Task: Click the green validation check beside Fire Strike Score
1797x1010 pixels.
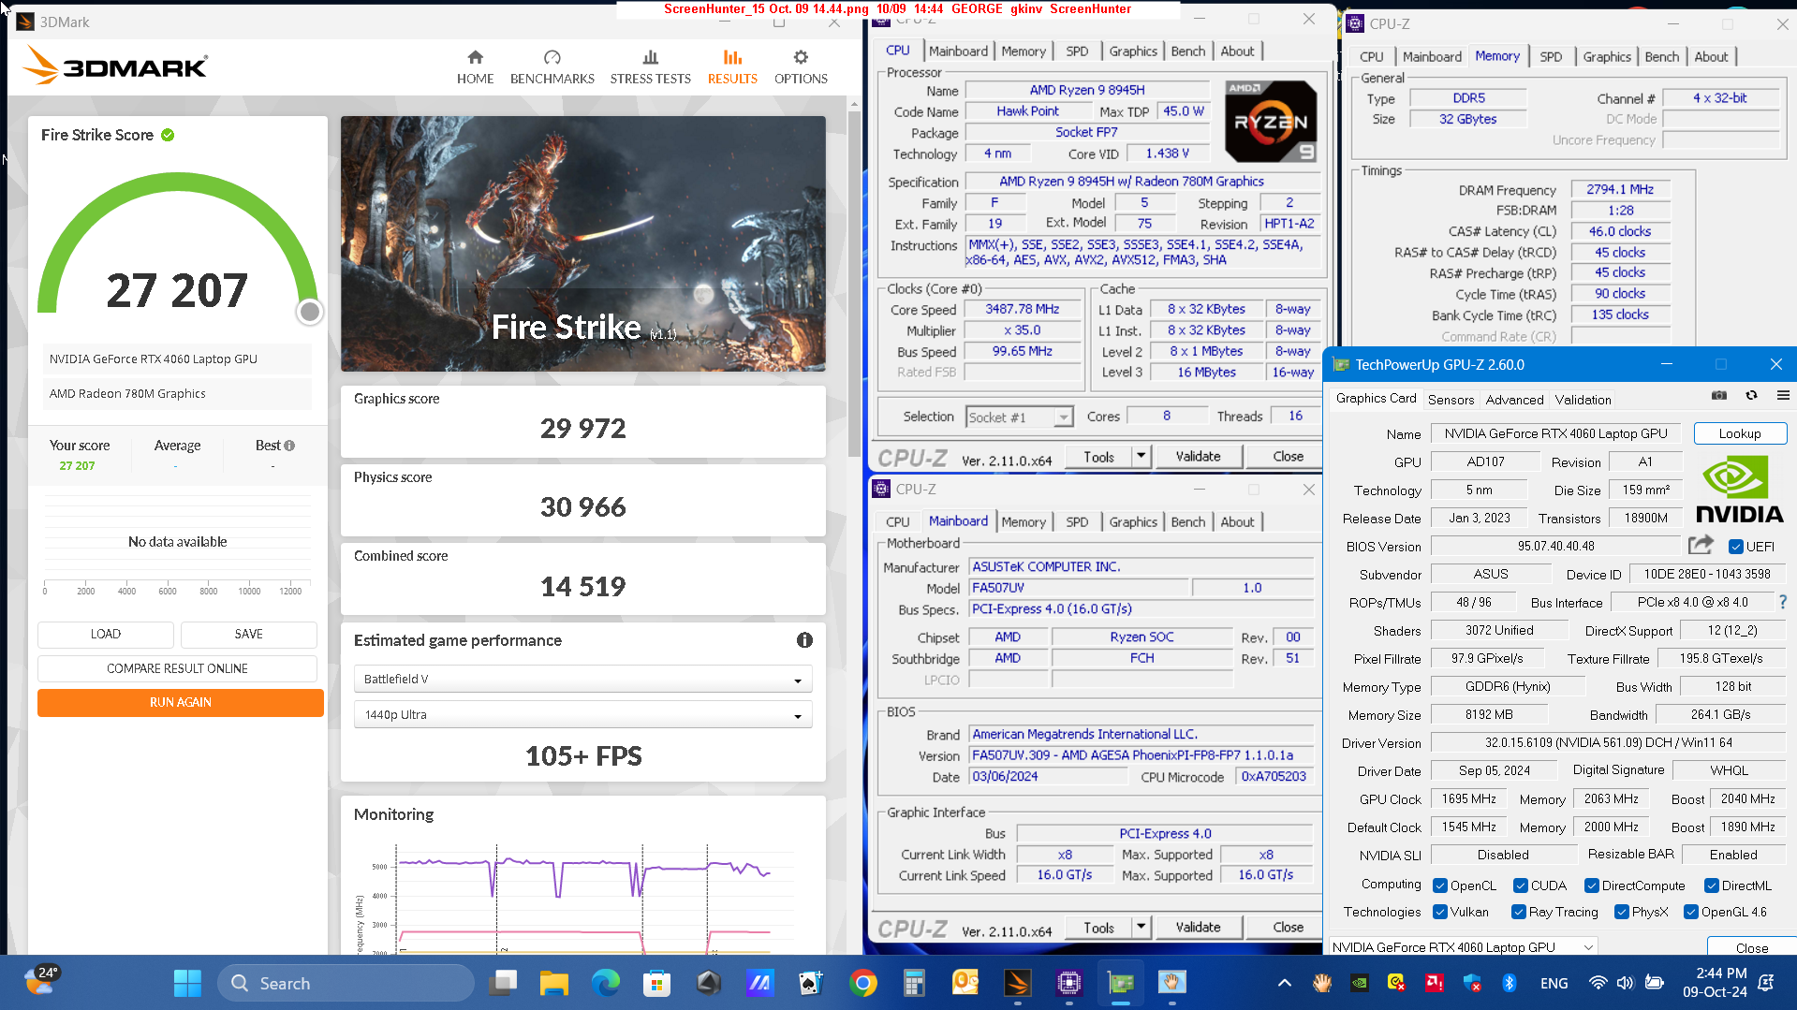Action: pos(168,135)
